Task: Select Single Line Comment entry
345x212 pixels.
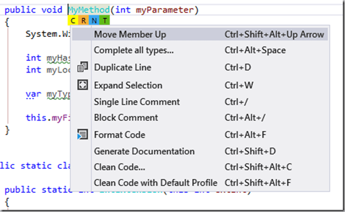Action: 200,102
